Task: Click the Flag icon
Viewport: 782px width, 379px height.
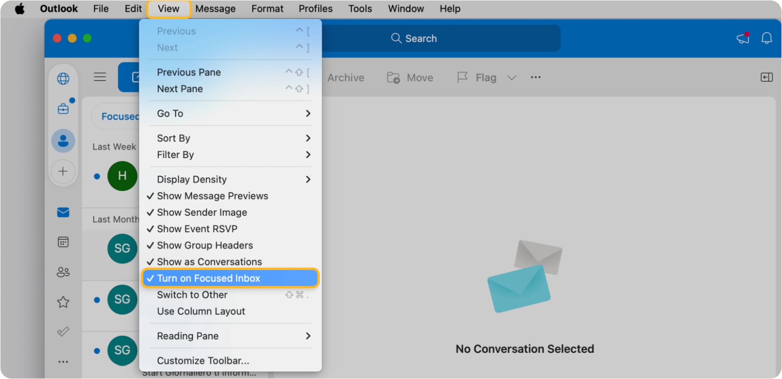Action: click(x=462, y=77)
